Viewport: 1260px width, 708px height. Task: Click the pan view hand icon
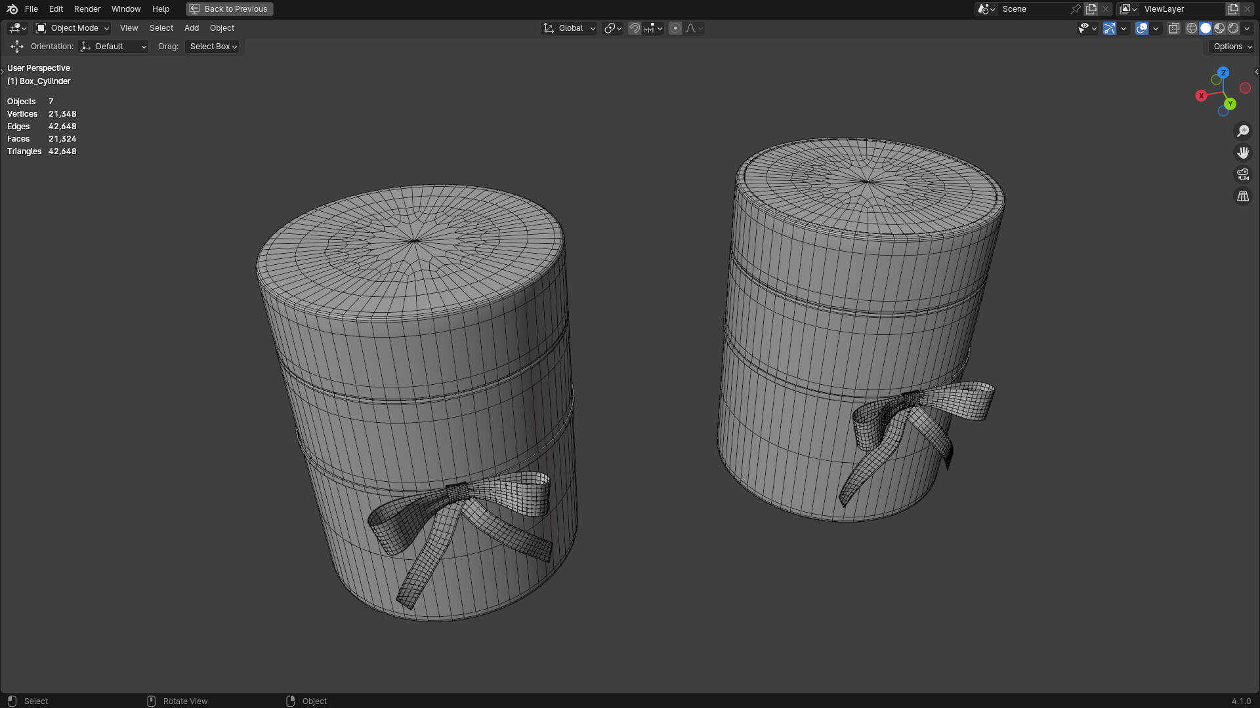pos(1243,153)
